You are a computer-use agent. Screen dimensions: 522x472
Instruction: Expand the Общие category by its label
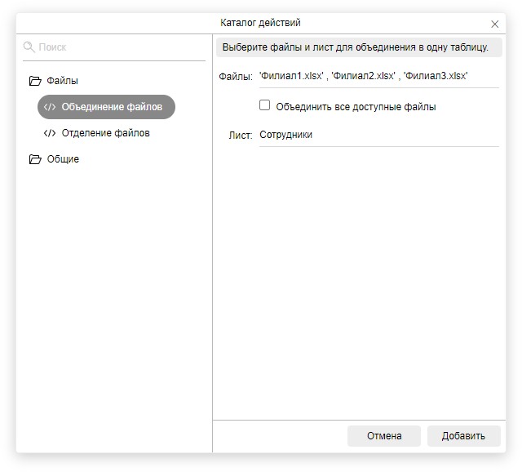pyautogui.click(x=63, y=159)
